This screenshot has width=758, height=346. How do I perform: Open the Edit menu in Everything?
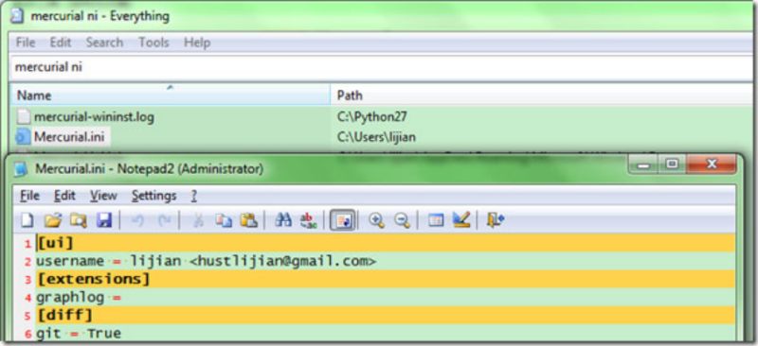61,43
